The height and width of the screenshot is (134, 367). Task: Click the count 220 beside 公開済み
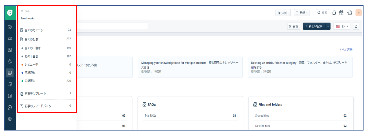coord(69,81)
